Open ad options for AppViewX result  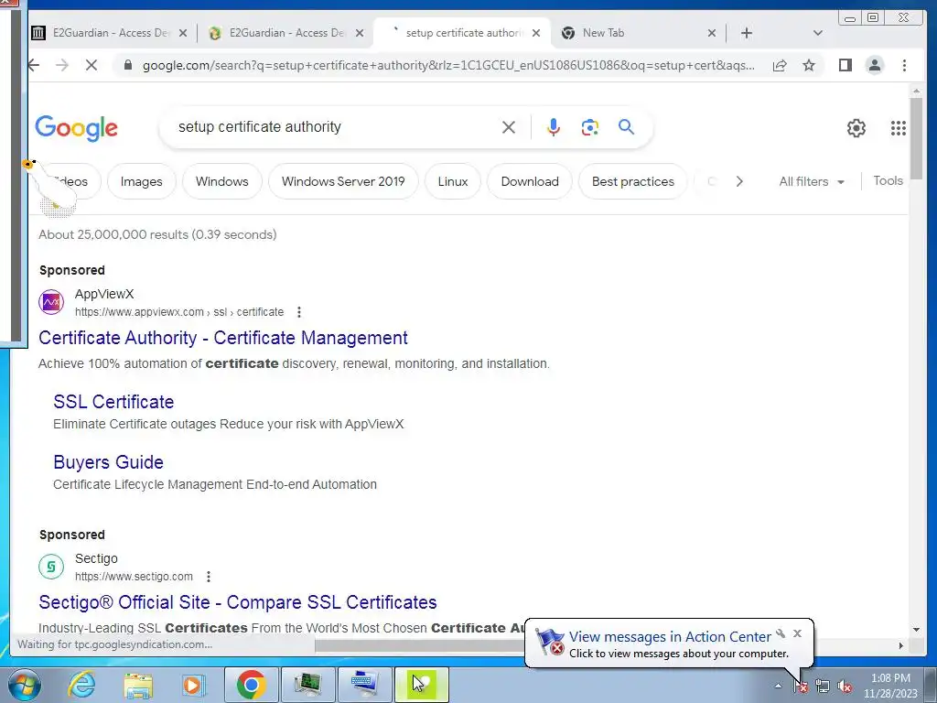299,312
